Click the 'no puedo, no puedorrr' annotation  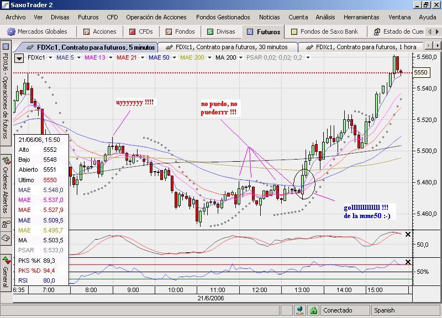(x=219, y=108)
